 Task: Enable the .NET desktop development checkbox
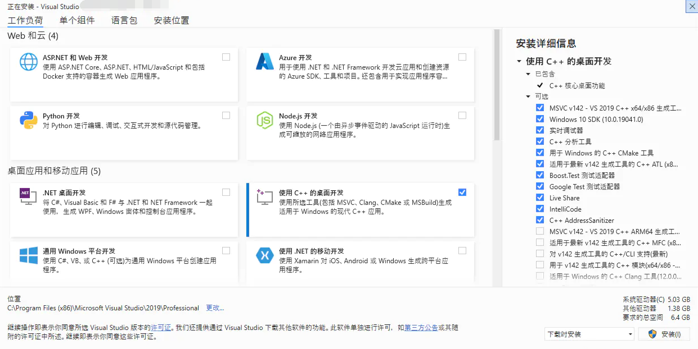pos(226,192)
